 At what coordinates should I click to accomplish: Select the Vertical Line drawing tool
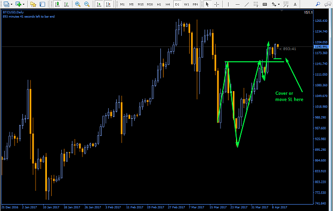tap(228, 4)
